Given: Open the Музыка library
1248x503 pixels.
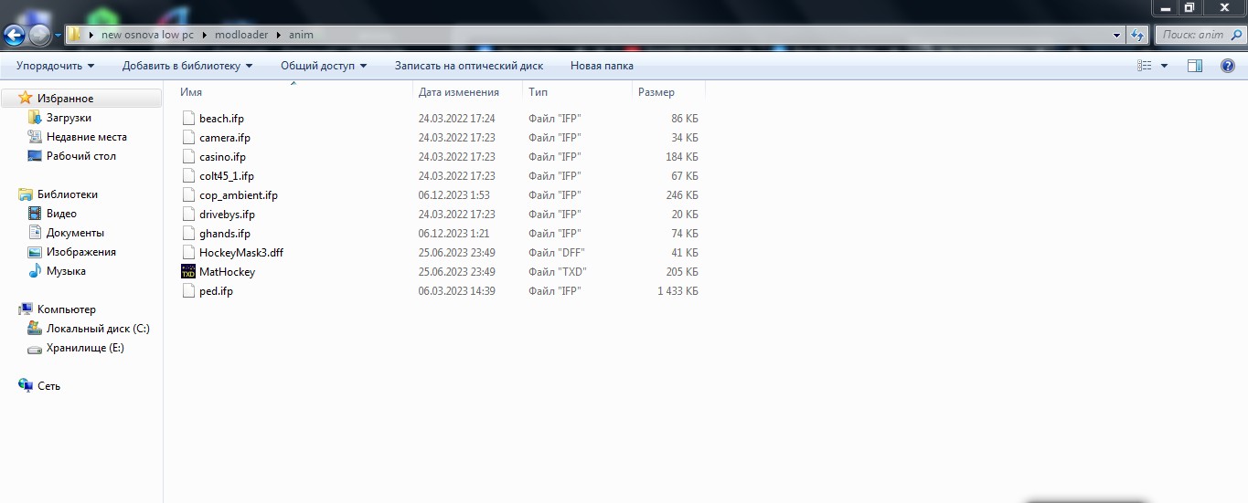Looking at the screenshot, I should click(66, 271).
